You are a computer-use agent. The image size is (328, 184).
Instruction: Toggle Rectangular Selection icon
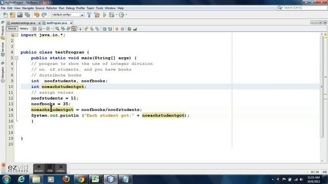(79, 29)
